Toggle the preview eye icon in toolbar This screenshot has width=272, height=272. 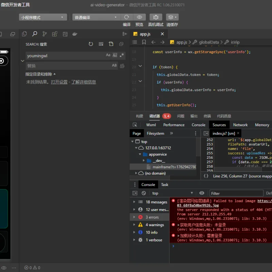coord(139,17)
